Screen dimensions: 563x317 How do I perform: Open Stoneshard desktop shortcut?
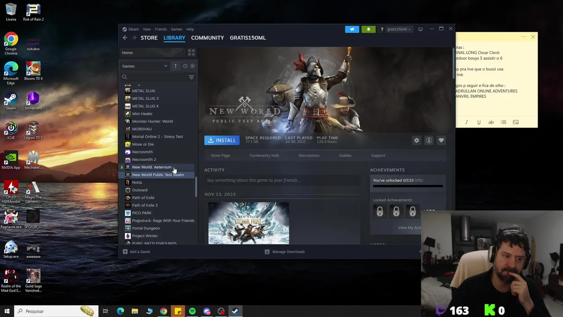point(33,101)
